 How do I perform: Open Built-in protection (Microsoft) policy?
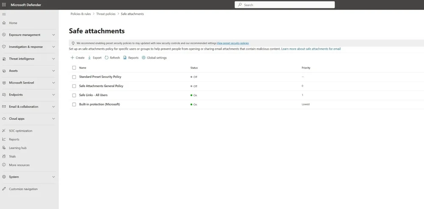[100, 104]
